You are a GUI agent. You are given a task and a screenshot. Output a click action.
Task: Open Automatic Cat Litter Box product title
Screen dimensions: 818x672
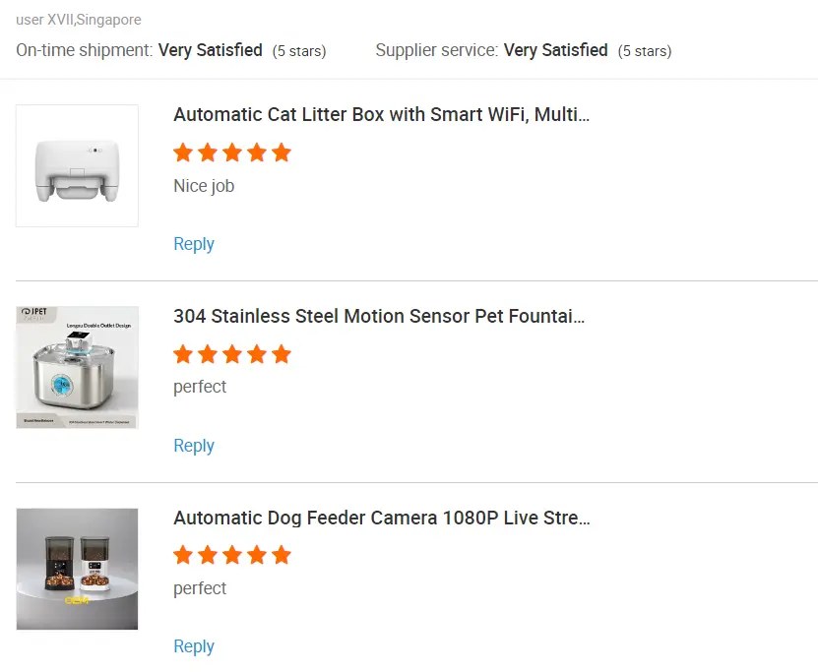tap(381, 114)
